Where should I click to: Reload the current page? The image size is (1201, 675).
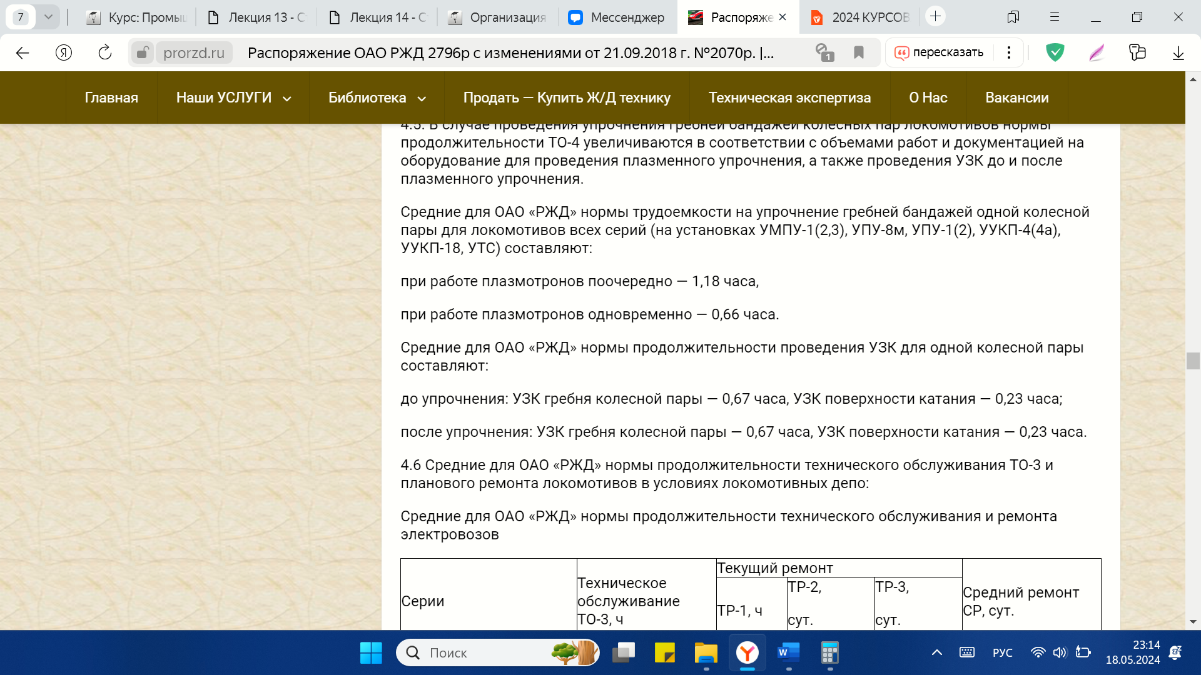pos(105,53)
